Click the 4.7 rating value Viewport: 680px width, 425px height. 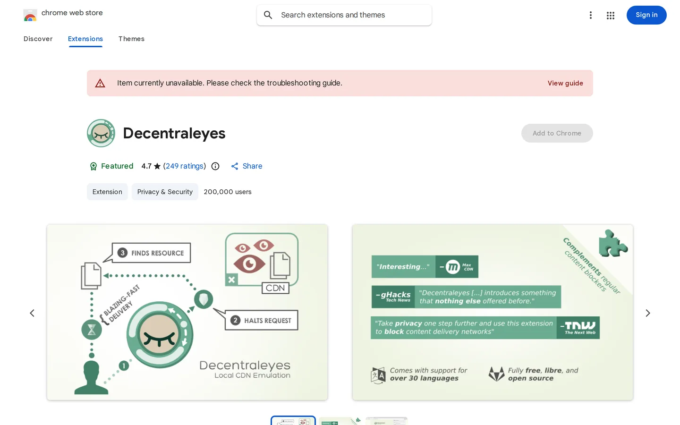point(146,166)
